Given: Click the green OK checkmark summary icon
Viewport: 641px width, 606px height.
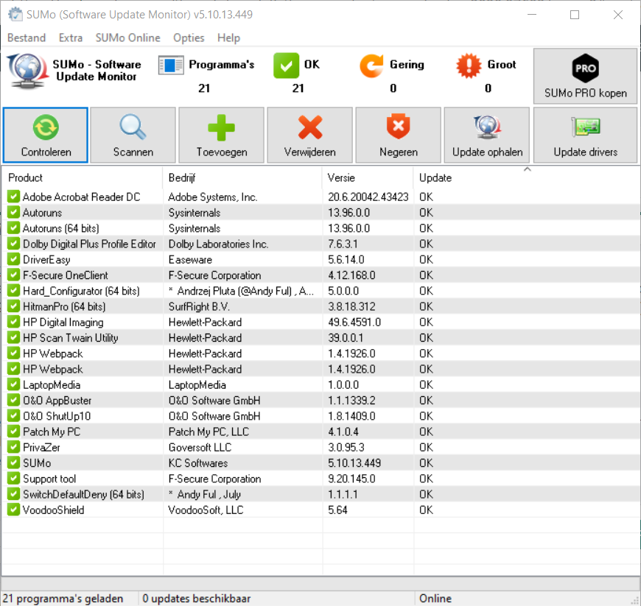Looking at the screenshot, I should coord(286,66).
